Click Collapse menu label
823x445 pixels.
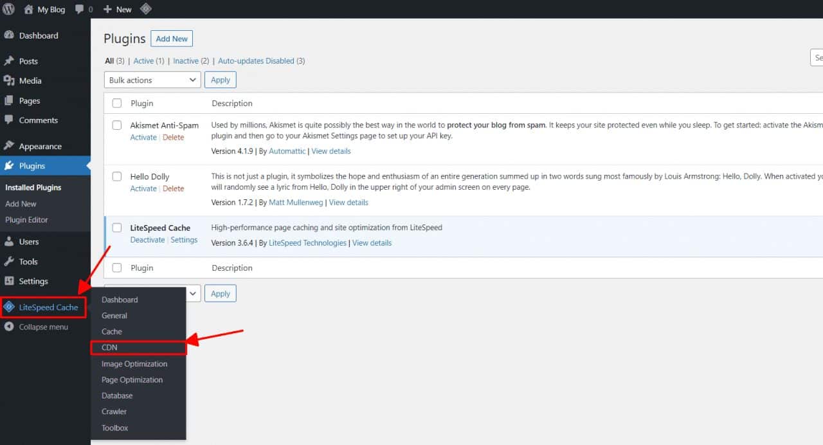tap(44, 327)
